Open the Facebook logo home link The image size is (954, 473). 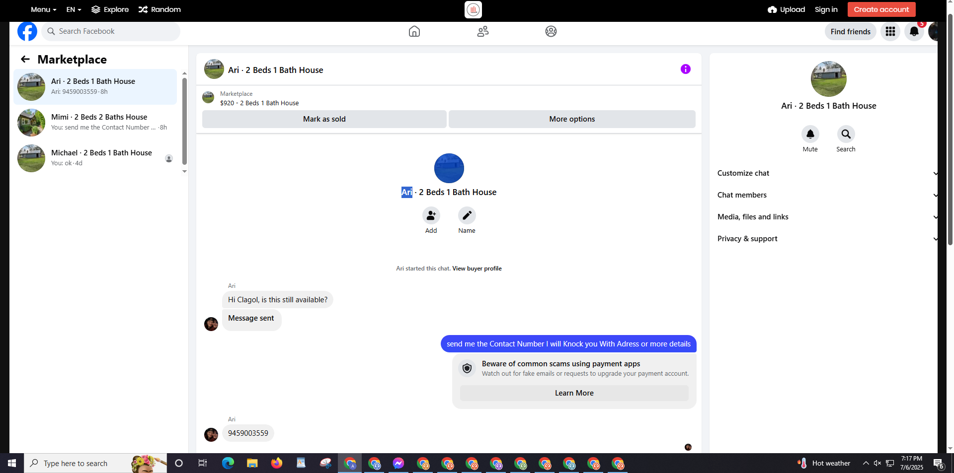[x=27, y=31]
